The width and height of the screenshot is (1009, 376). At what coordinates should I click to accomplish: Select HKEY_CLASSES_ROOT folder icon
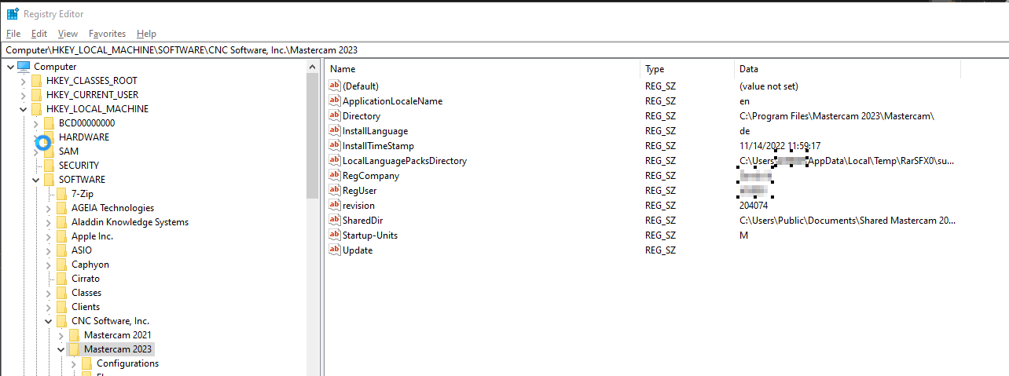[x=36, y=81]
